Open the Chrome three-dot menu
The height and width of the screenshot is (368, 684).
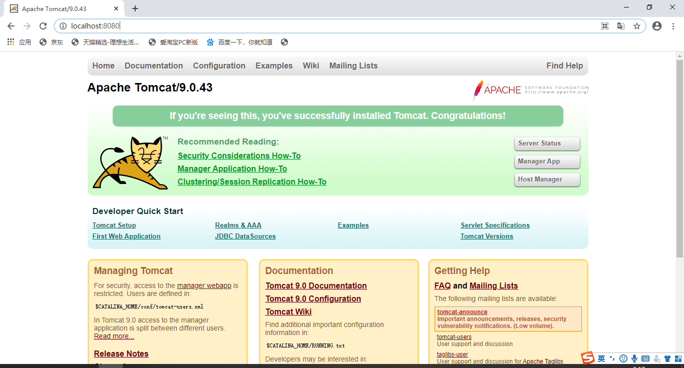(x=673, y=26)
